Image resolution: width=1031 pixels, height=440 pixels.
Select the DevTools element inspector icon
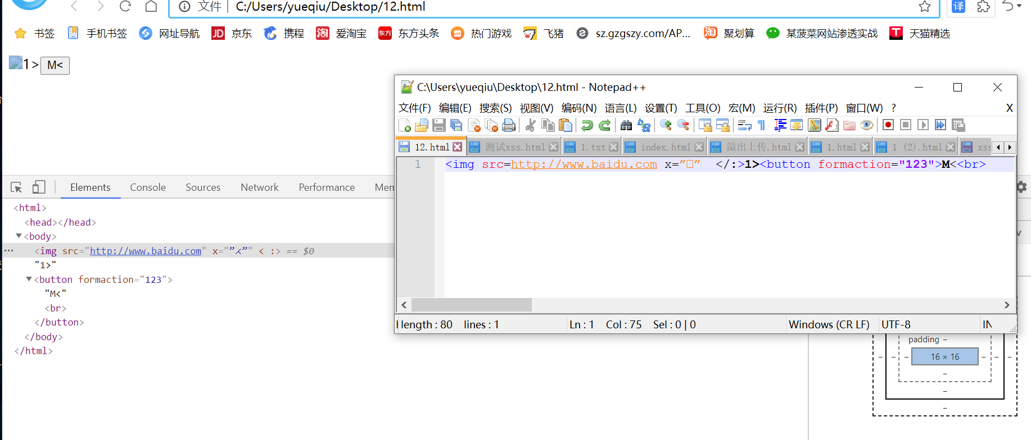pyautogui.click(x=16, y=187)
